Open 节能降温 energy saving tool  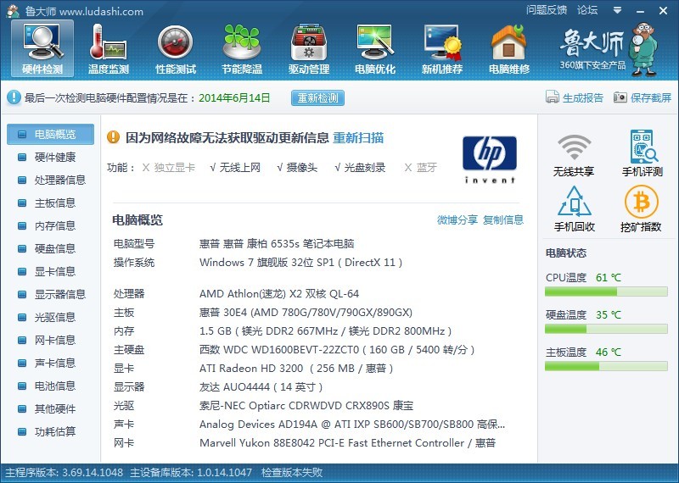click(242, 49)
